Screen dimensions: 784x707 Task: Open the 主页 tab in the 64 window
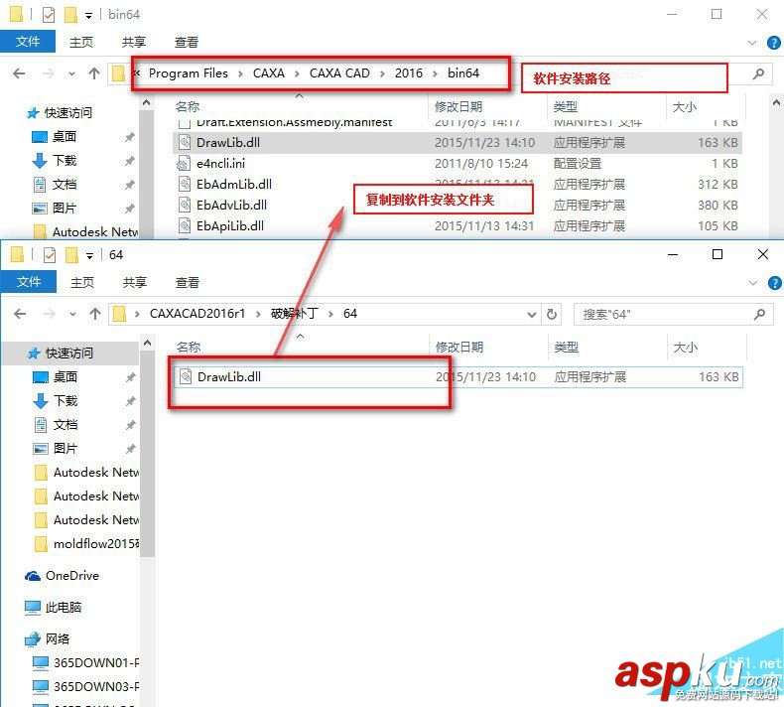click(x=82, y=282)
